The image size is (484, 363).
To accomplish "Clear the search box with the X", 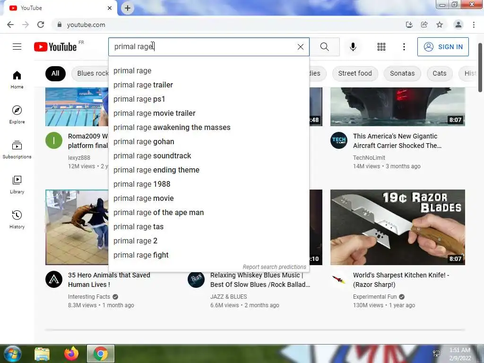I will click(x=300, y=47).
